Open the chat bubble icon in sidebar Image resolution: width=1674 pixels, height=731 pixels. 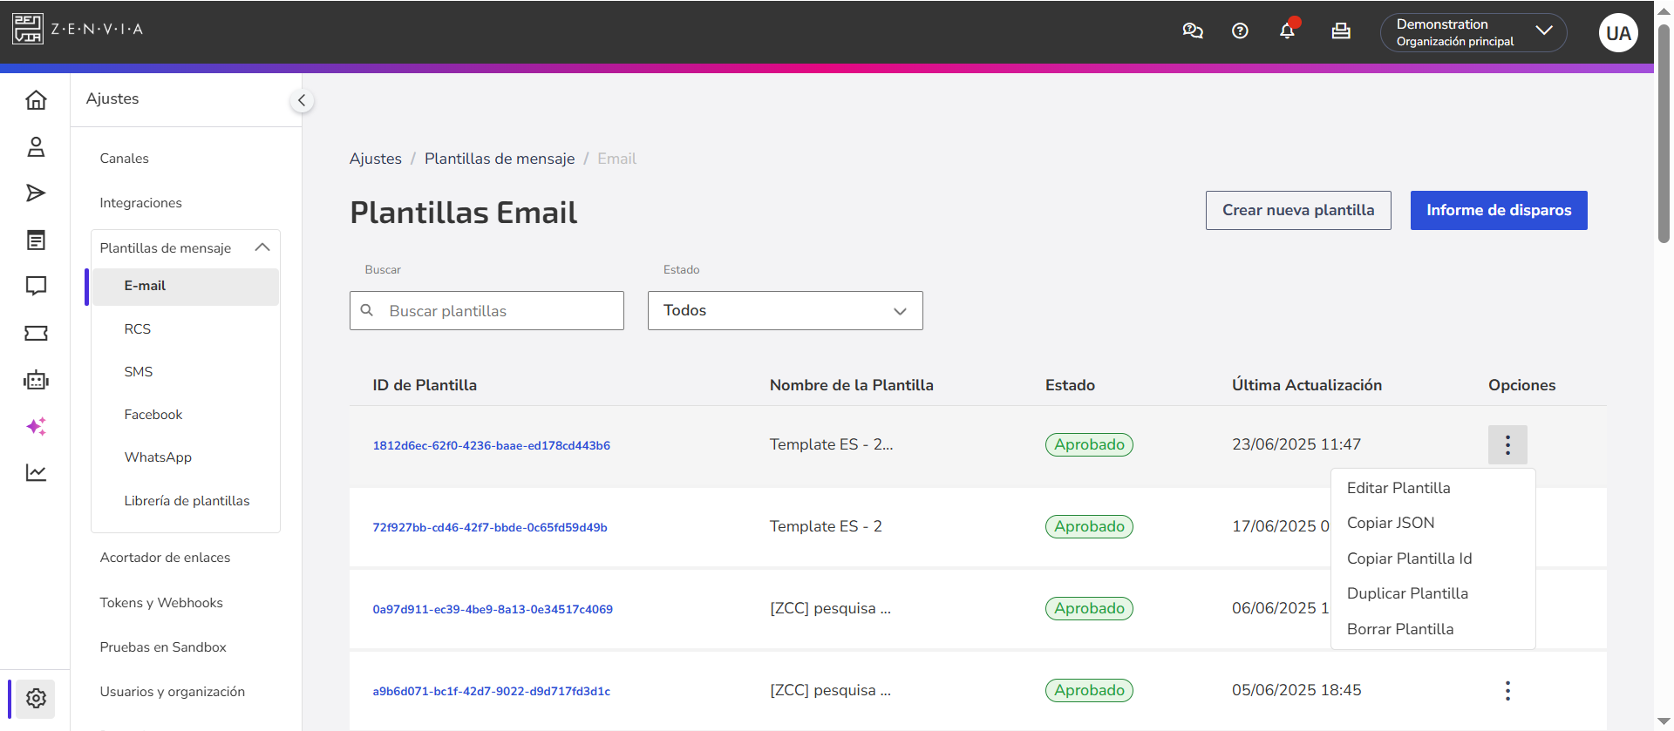point(36,286)
